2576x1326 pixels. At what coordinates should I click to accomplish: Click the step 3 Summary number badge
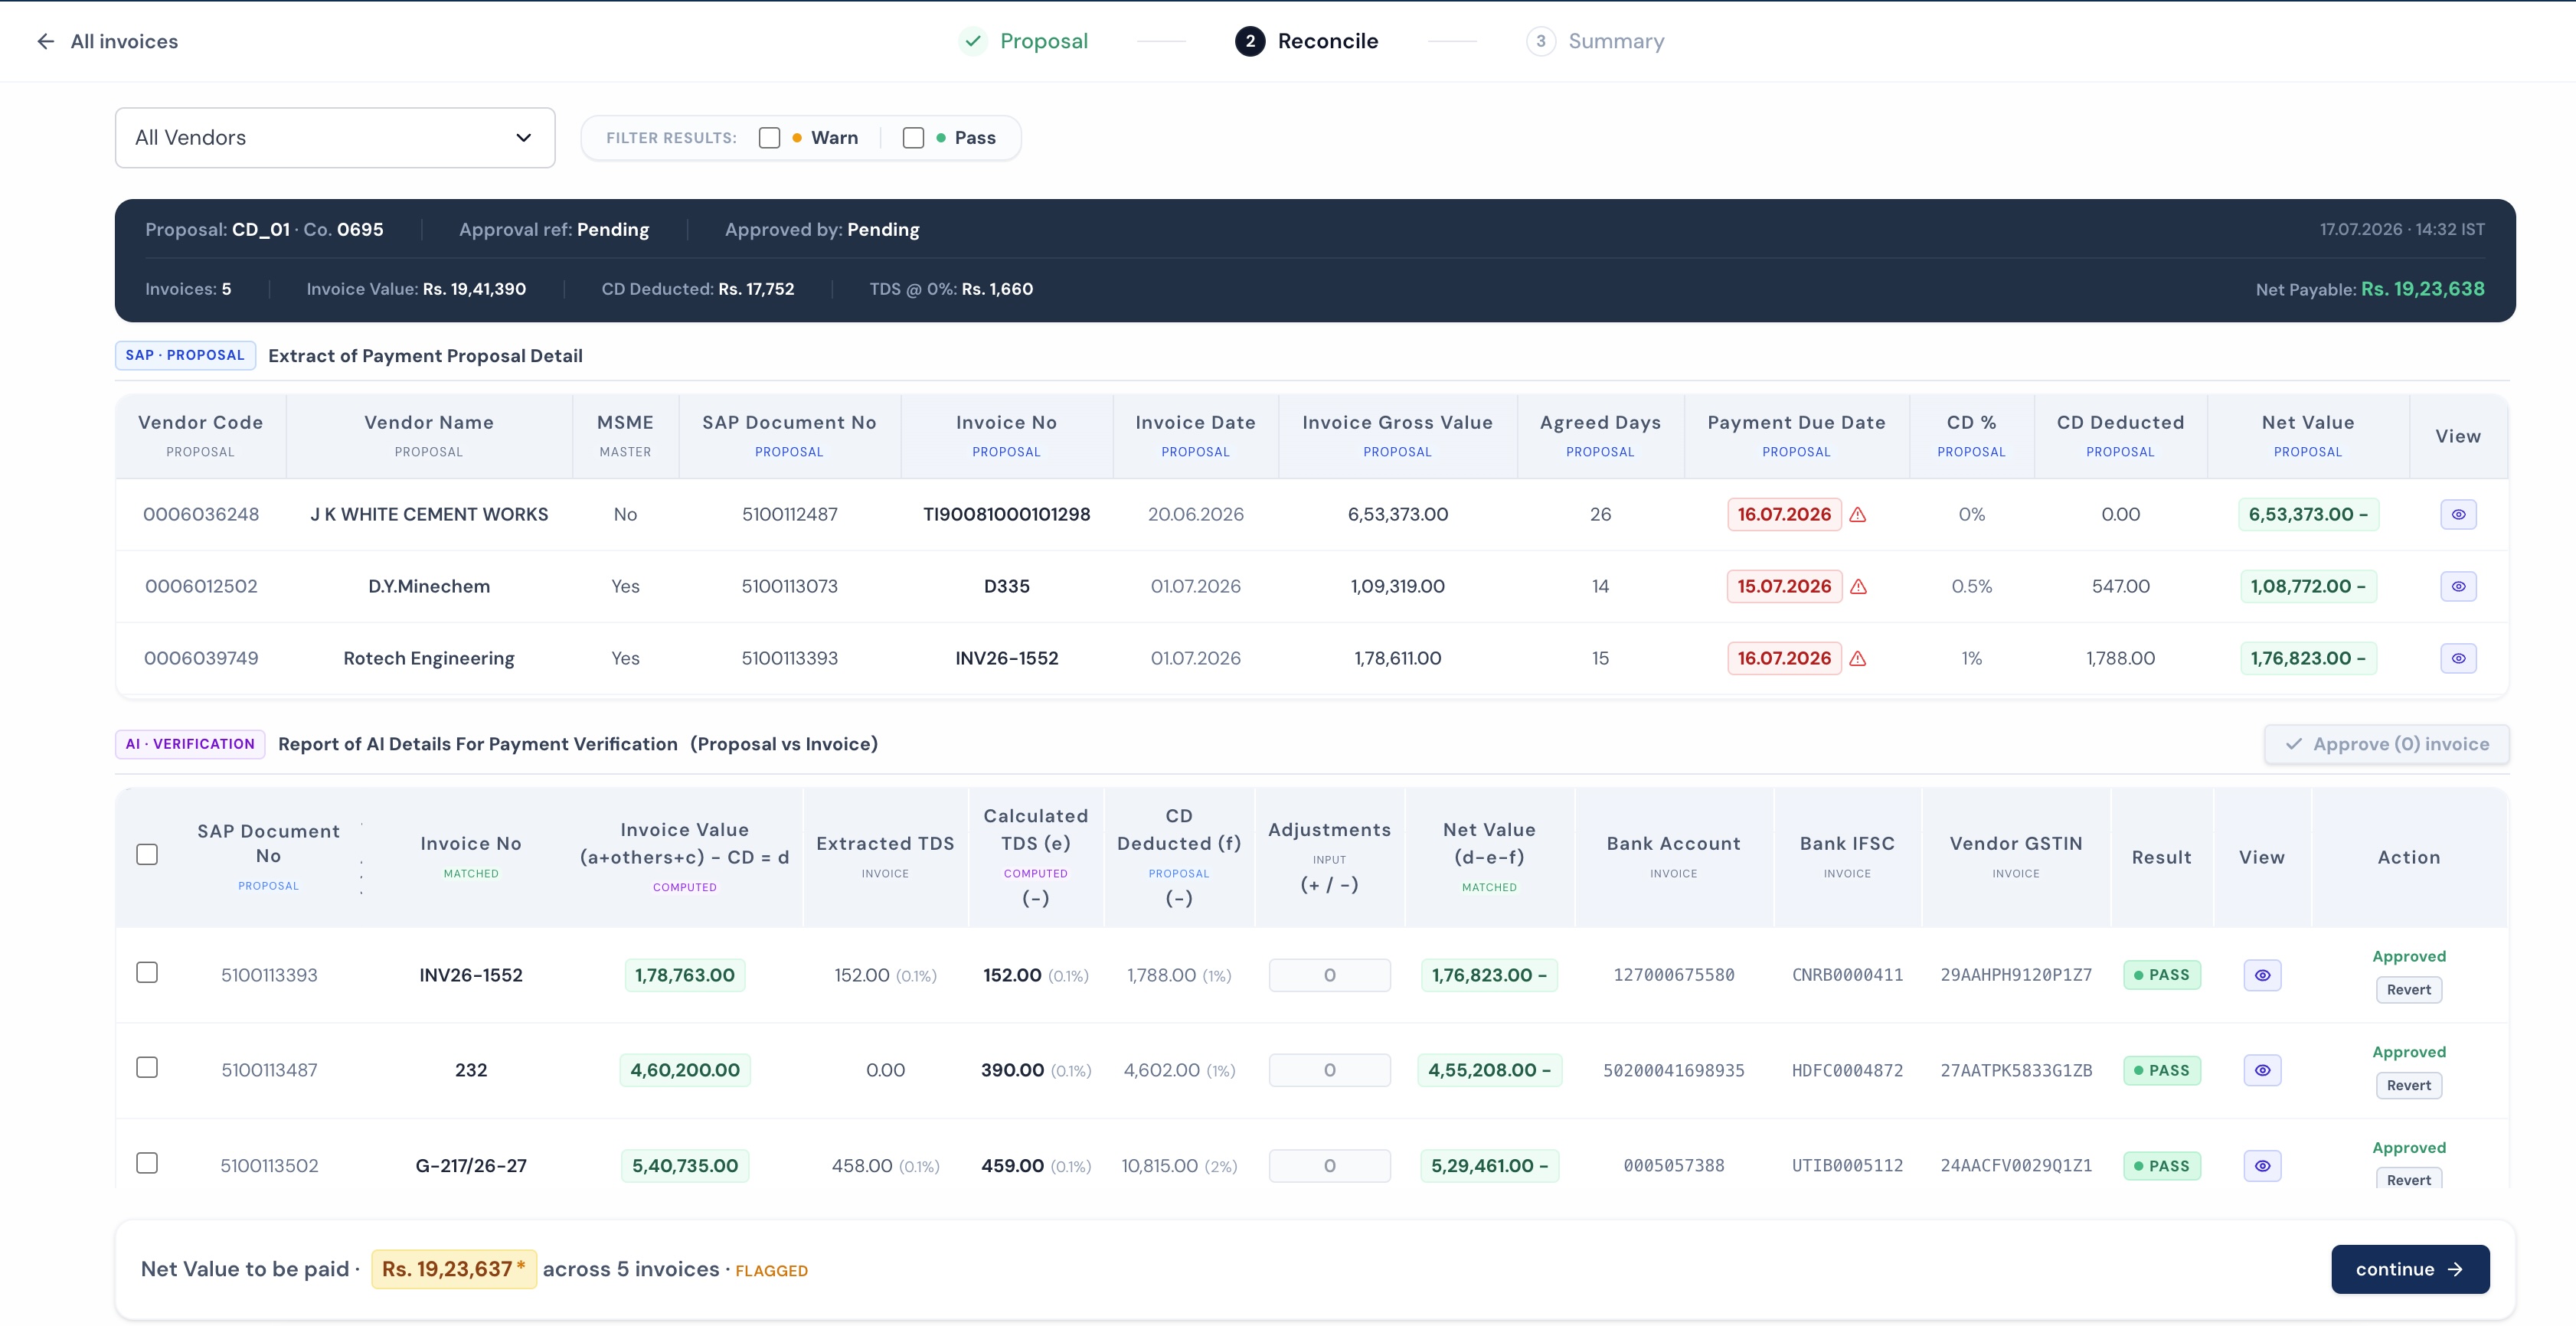pyautogui.click(x=1540, y=41)
